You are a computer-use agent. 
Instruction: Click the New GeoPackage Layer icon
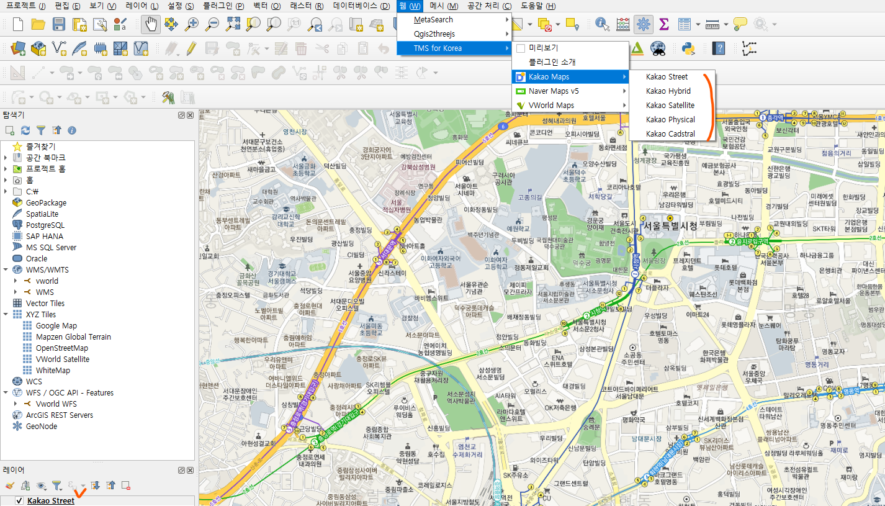tap(38, 47)
